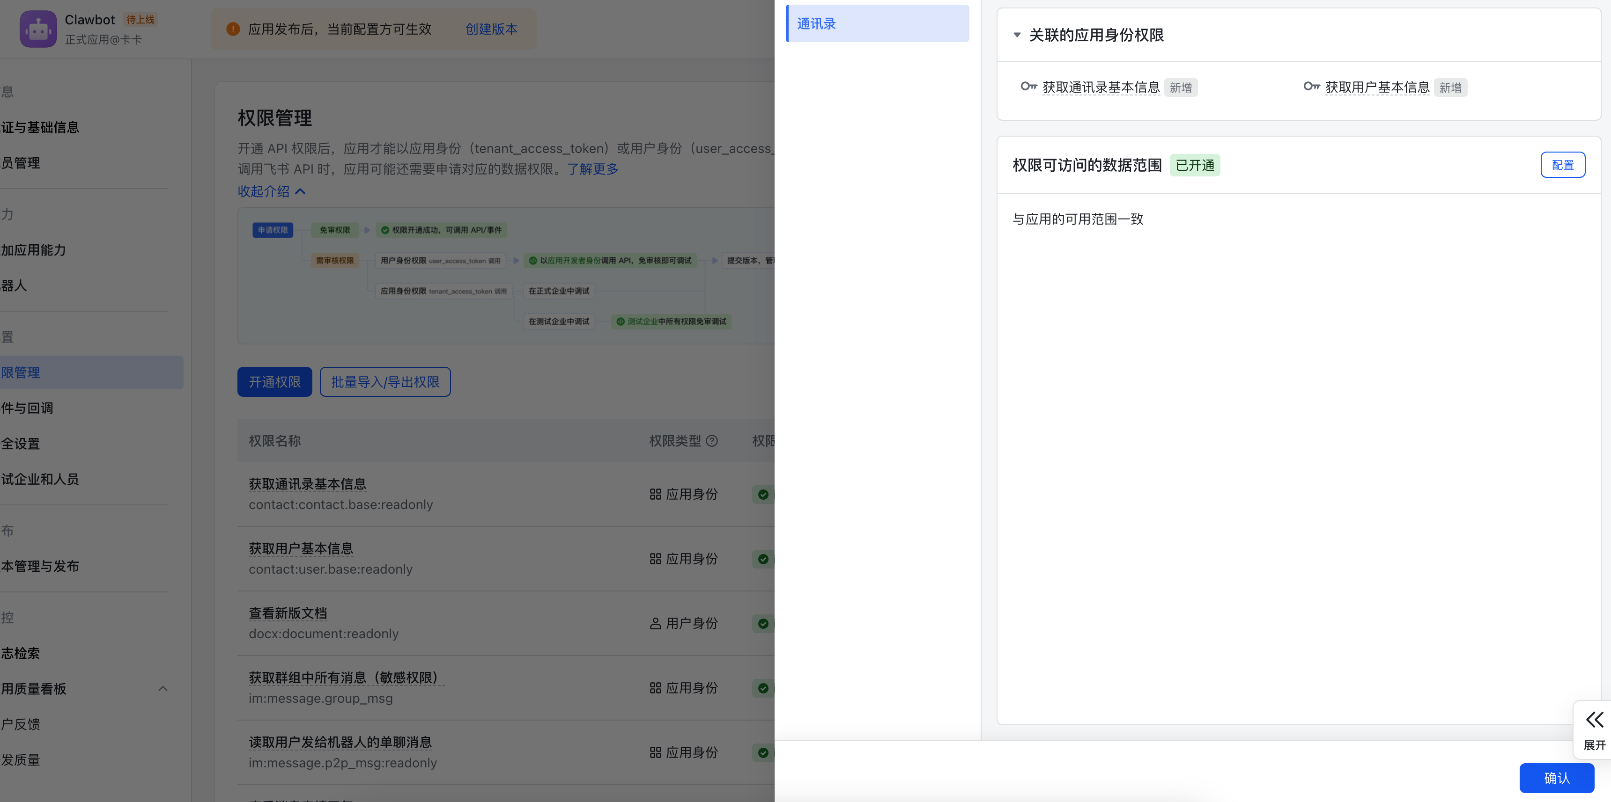Click double-arrow 展开 expand icon

pos(1594,720)
